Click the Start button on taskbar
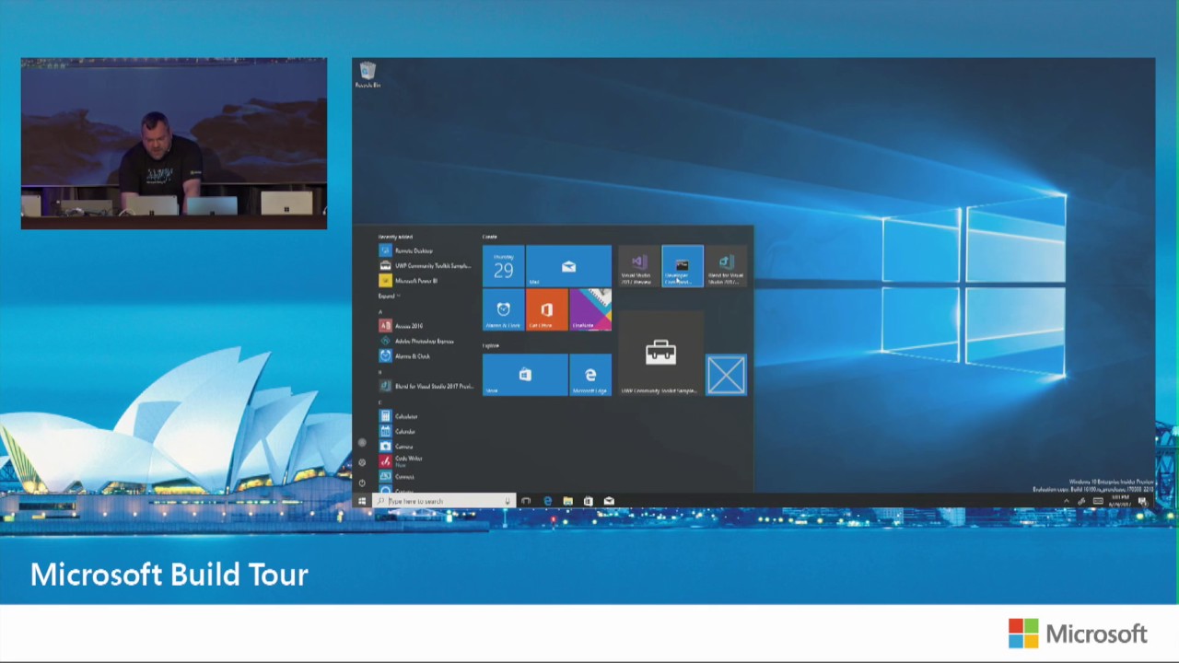 click(362, 501)
